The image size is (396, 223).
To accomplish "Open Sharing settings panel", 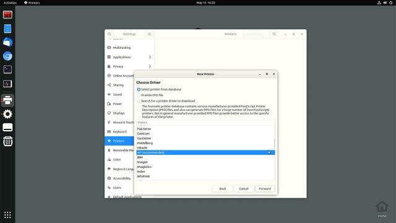I will tap(119, 85).
